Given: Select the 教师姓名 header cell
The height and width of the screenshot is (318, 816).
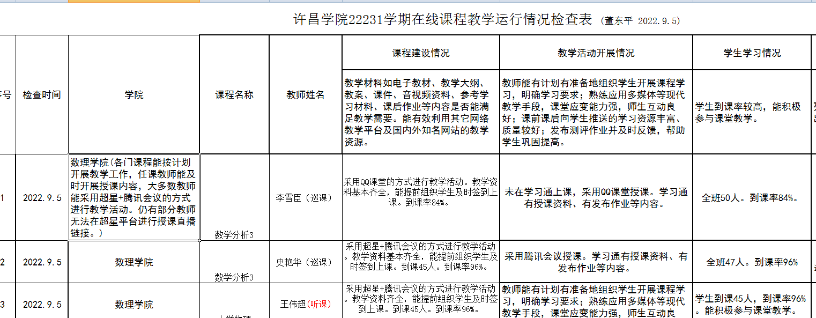Looking at the screenshot, I should [306, 95].
